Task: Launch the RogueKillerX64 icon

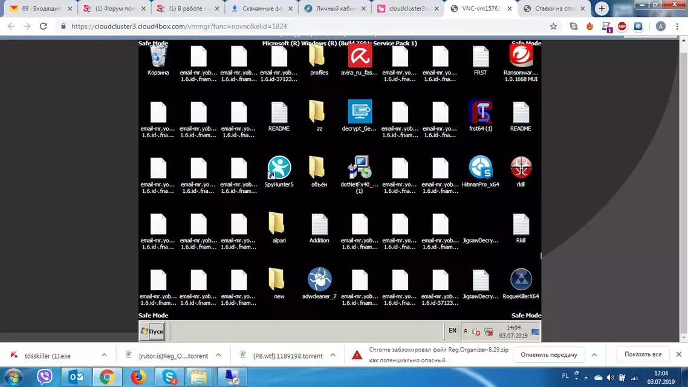Action: point(521,284)
